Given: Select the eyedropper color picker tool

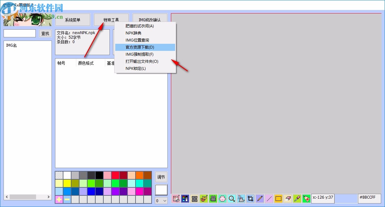Looking at the screenshot, I should click(x=297, y=198).
